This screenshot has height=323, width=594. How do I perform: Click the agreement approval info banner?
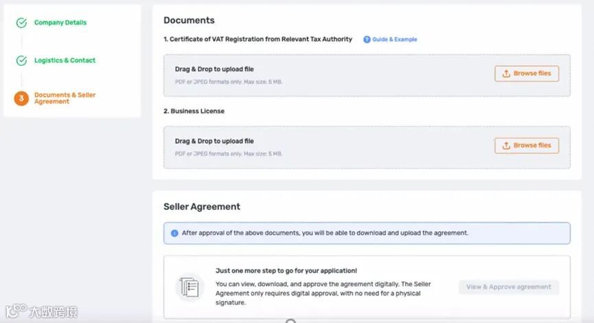[367, 233]
